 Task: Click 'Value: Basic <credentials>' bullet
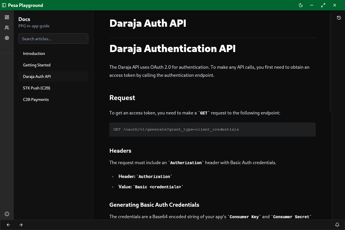151,187
